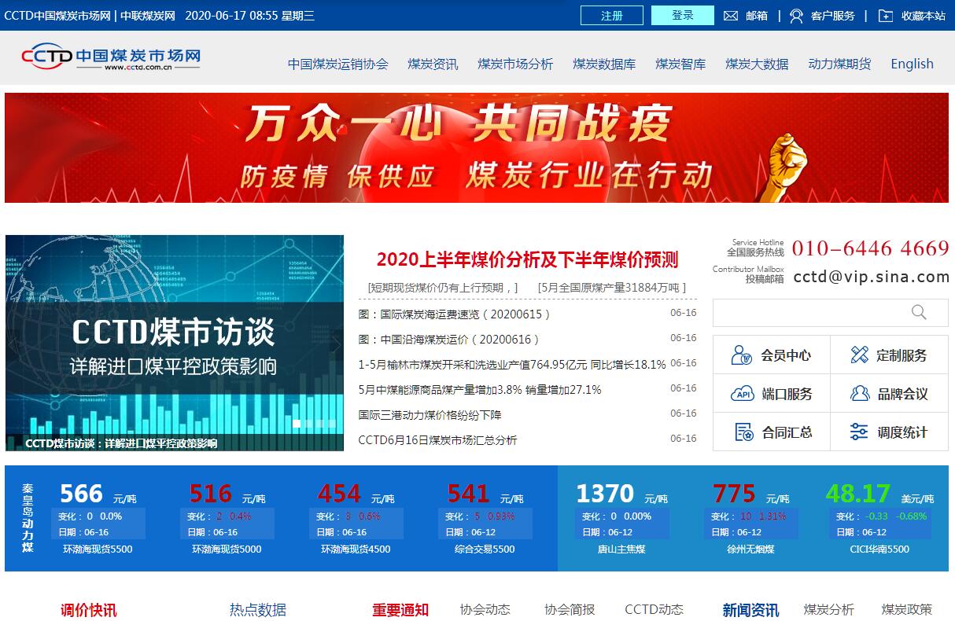
Task: Select the second carousel indicator dot
Action: click(309, 424)
